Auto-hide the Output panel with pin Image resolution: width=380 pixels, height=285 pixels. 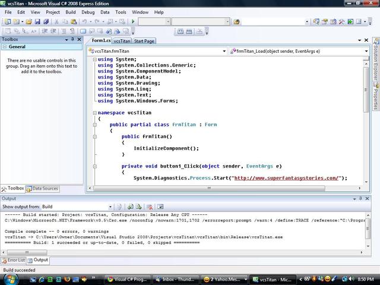(360, 198)
